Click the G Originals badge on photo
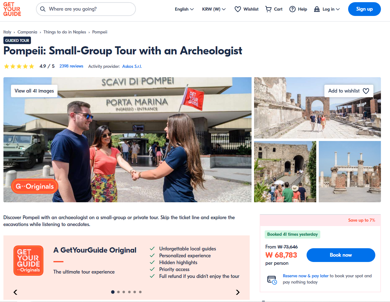 (35, 186)
